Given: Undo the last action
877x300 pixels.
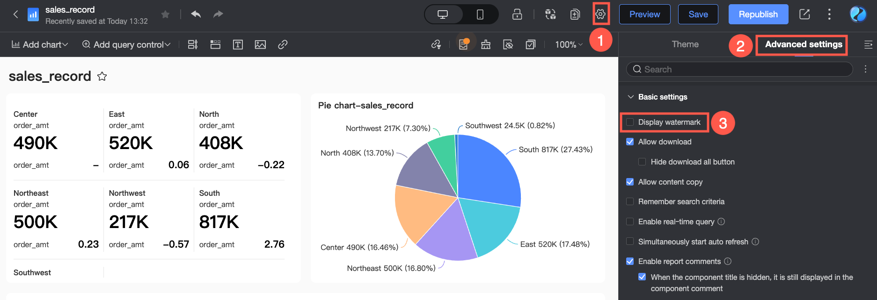Looking at the screenshot, I should point(196,14).
